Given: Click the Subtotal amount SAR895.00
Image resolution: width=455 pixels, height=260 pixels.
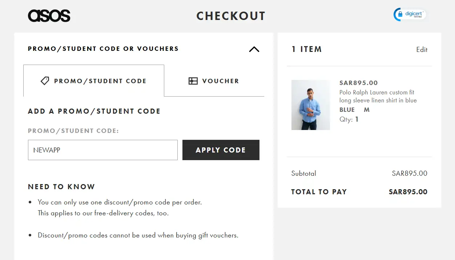Looking at the screenshot, I should pos(410,173).
